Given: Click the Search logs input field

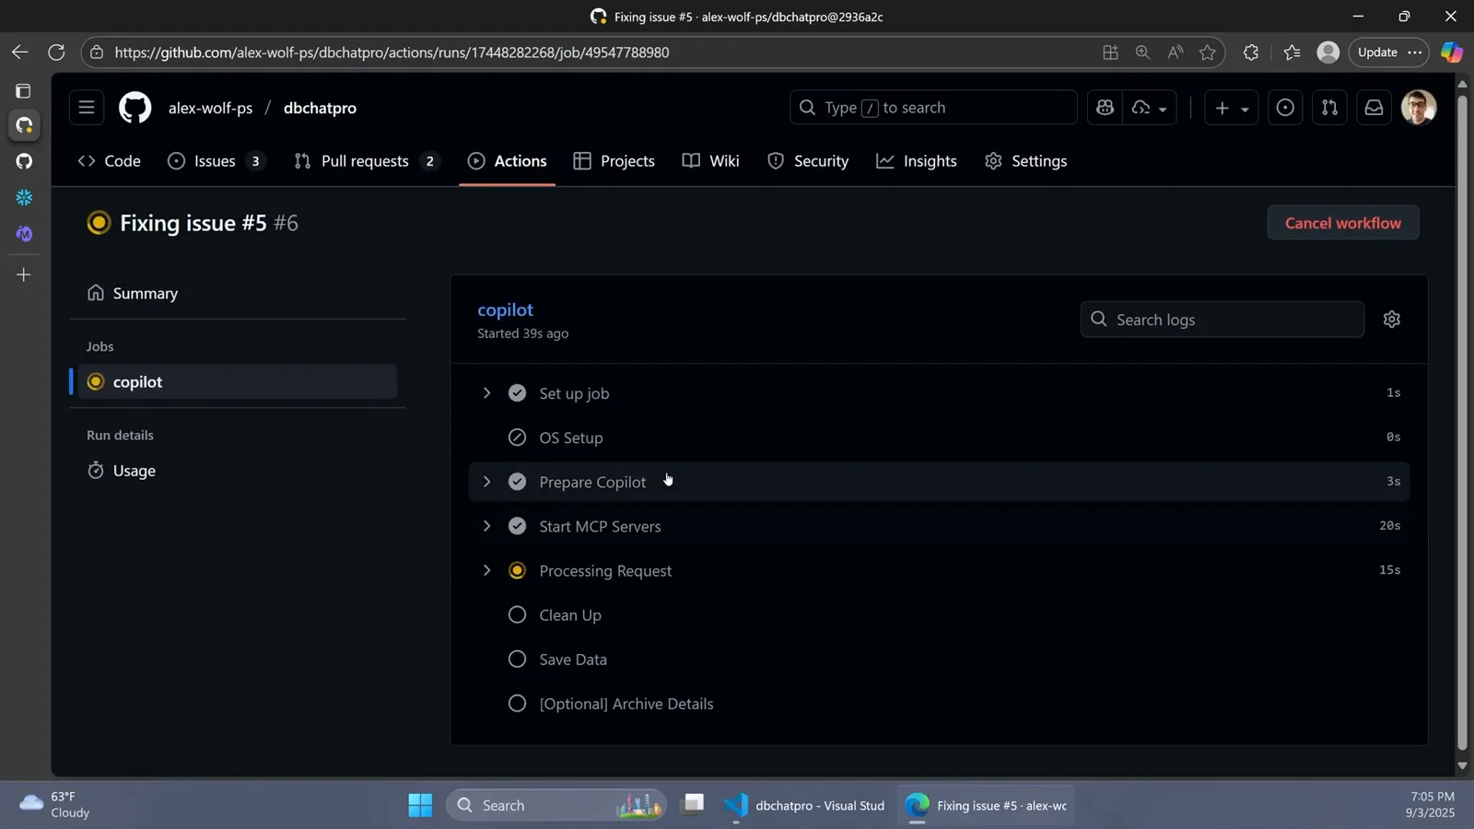Looking at the screenshot, I should click(x=1222, y=320).
